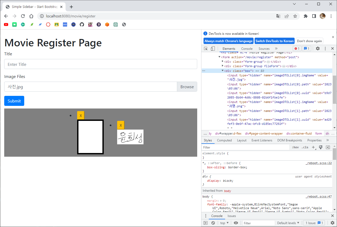This screenshot has width=337, height=227.
Task: Open DevTools settings gear in top toolbar
Action: tap(318, 48)
